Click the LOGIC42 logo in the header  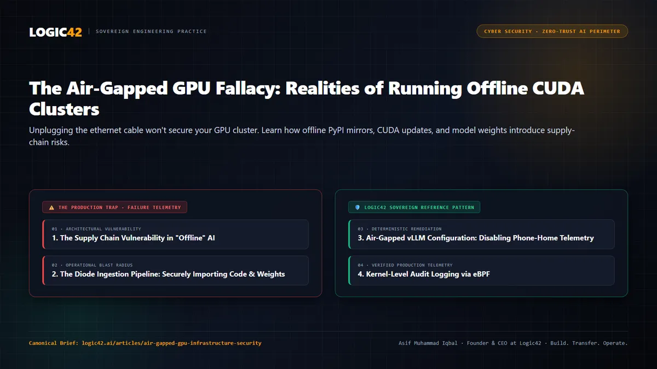click(55, 32)
